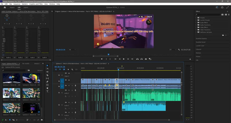Expand Audio Transitions folder
231x123 pixels.
click(x=196, y=25)
